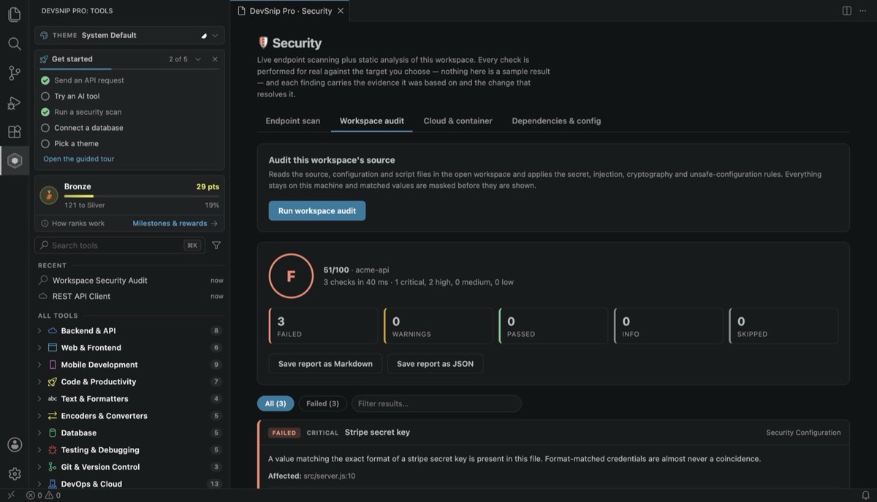Switch to the Cloud & container tab
Screen dimensions: 877x502
458,121
